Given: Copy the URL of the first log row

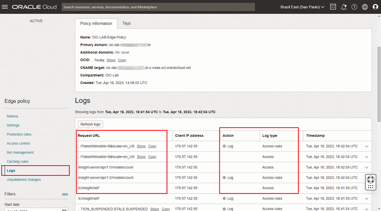Looking at the screenshot, I should 152,146.
